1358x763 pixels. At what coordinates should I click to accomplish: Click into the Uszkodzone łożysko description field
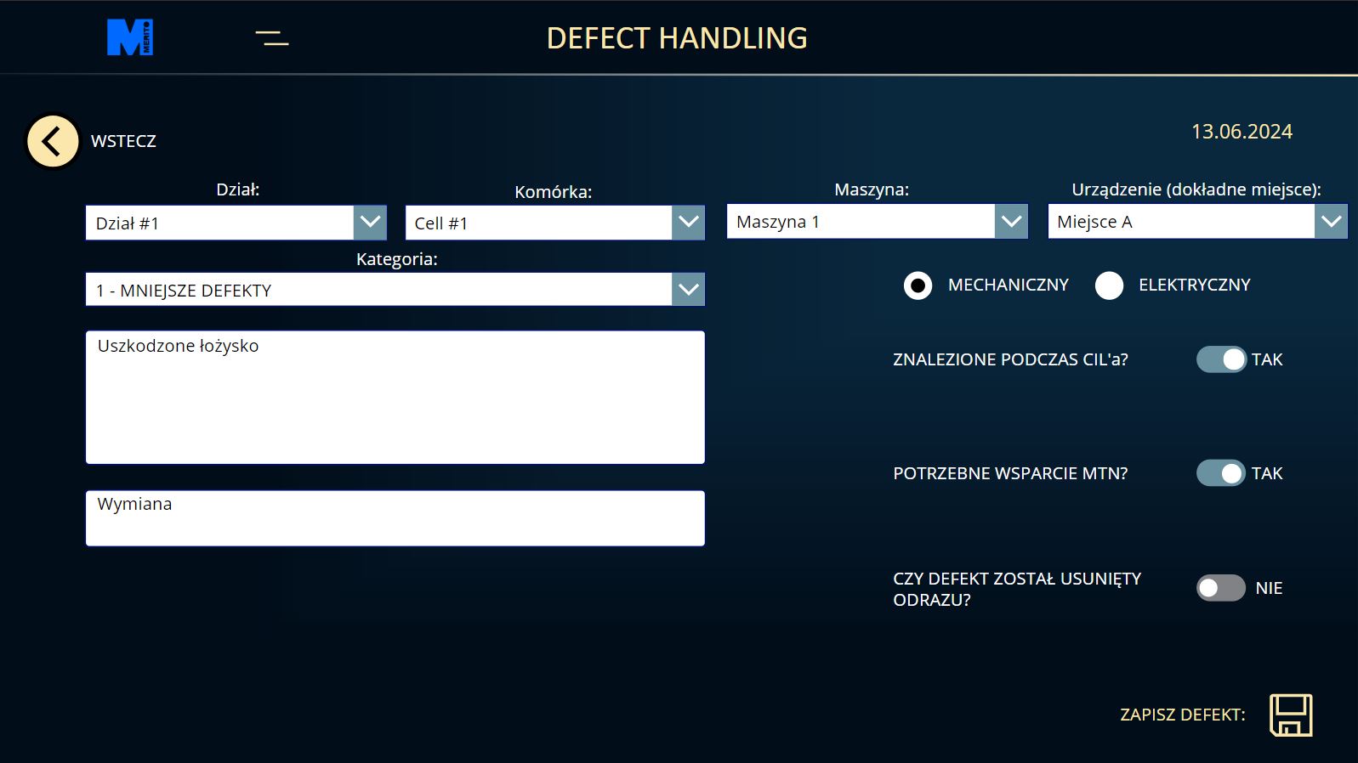coord(395,398)
